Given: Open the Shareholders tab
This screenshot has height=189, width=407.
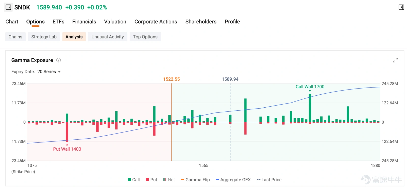Looking at the screenshot, I should tap(201, 22).
